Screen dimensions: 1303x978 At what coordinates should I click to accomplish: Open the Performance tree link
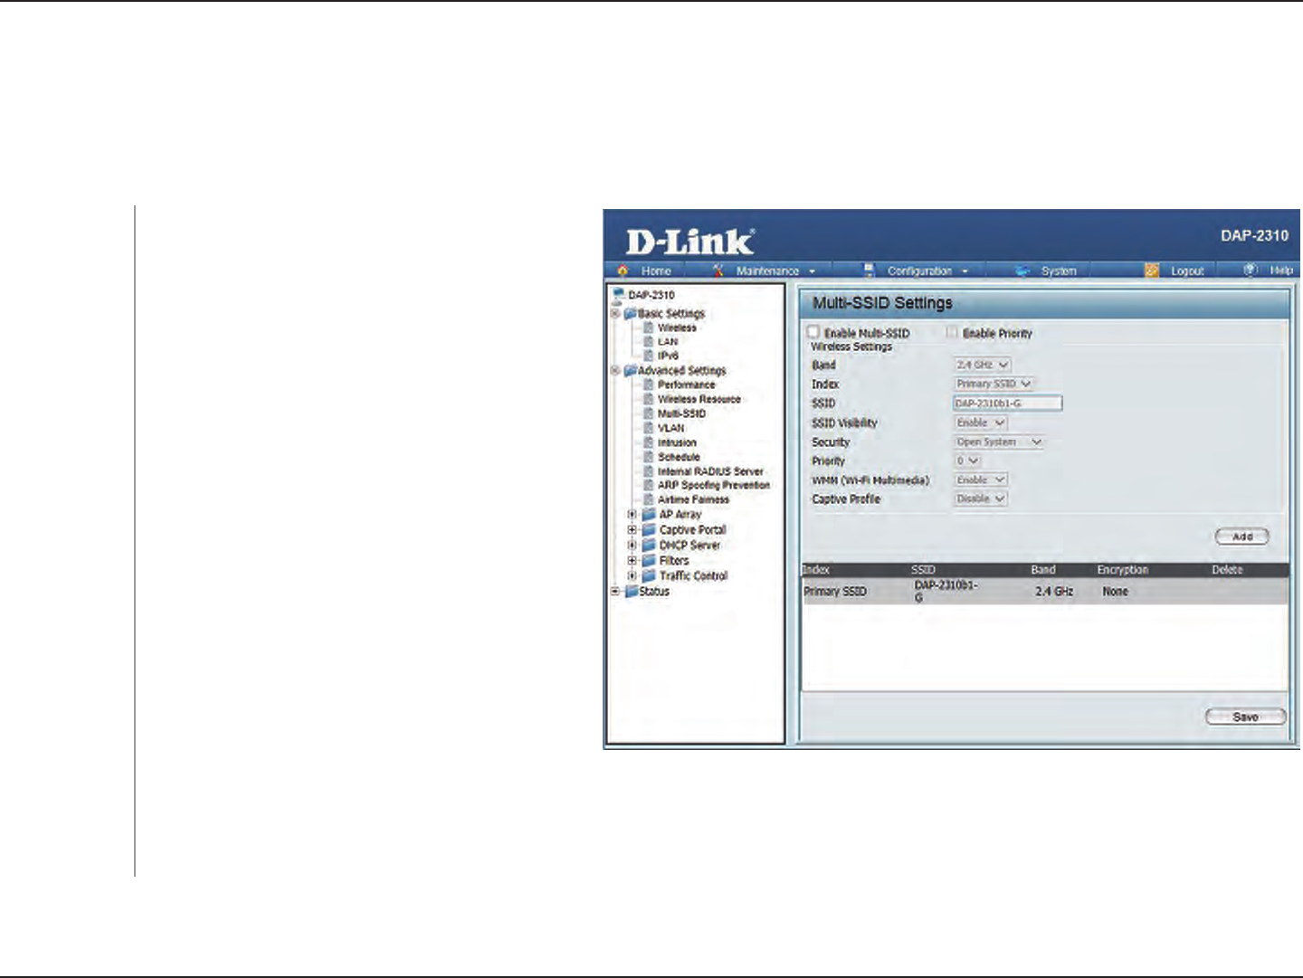[x=686, y=385]
